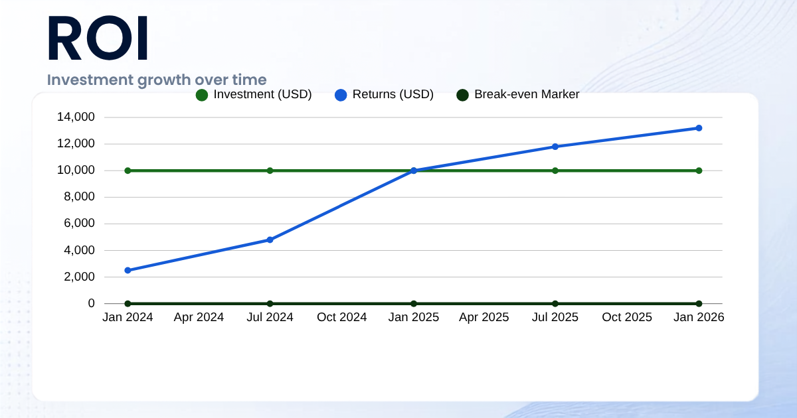Click the 'Jul 2024' x-axis label
The width and height of the screenshot is (797, 418).
click(x=270, y=317)
